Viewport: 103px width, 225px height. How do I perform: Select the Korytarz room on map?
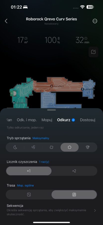(x=57, y=86)
